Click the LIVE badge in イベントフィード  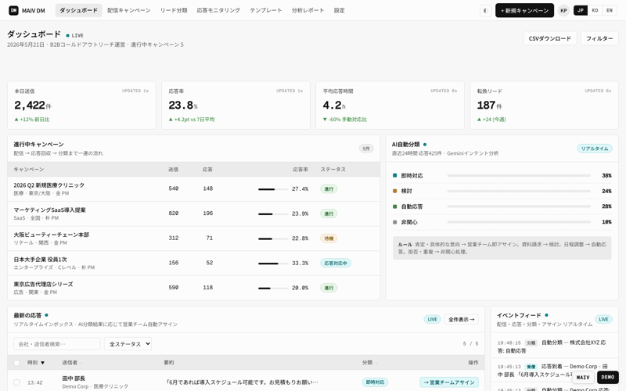(x=603, y=319)
